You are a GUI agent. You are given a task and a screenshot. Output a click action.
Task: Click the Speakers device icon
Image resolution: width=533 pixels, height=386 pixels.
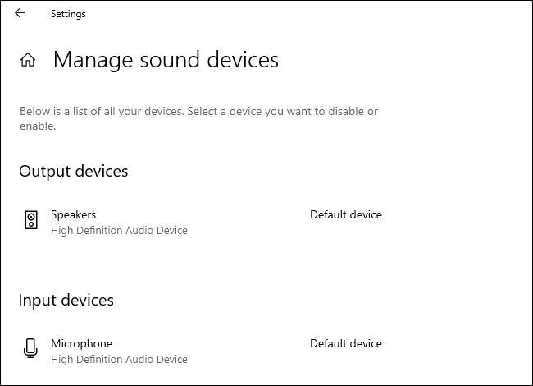(31, 219)
